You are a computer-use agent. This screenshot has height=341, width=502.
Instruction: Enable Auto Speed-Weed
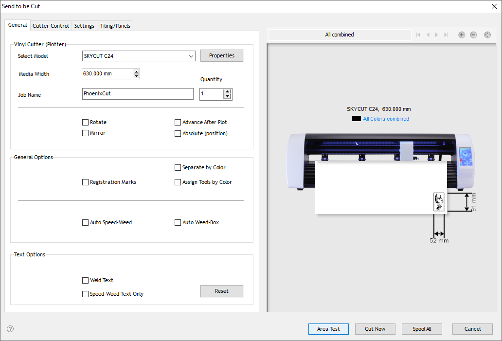pos(85,222)
